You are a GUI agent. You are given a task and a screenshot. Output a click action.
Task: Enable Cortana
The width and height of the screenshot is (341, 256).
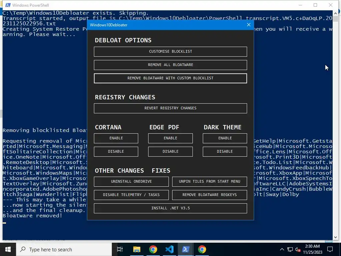click(116, 138)
